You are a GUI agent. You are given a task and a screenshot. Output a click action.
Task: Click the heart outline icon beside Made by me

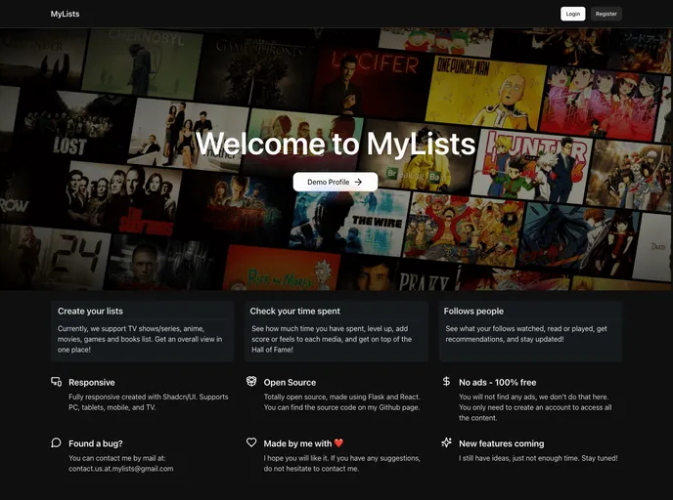(251, 442)
